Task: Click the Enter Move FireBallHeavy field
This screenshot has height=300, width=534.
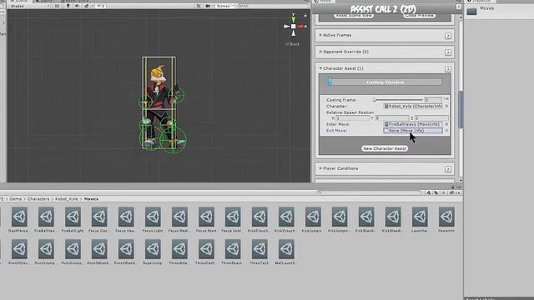Action: click(413, 124)
